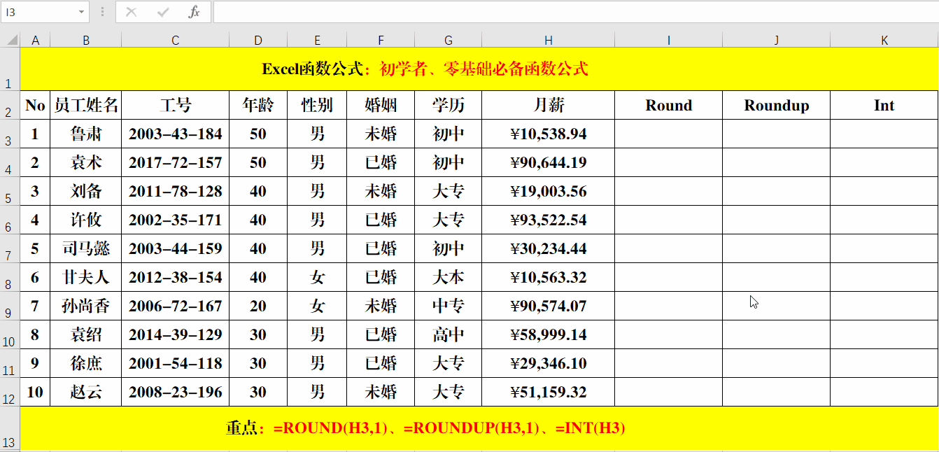939x452 pixels.
Task: Select column J header
Action: [x=777, y=41]
